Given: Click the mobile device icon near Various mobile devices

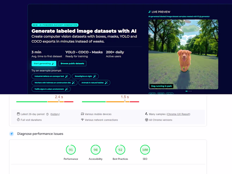Looking at the screenshot, I should click(83, 114).
